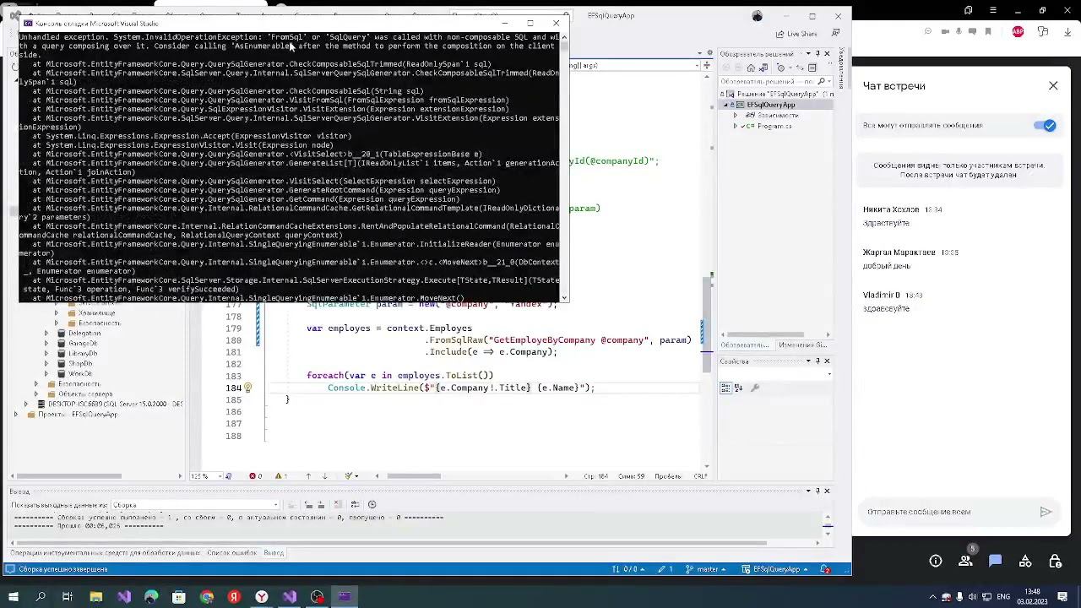Open Google Chrome from the taskbar

click(207, 597)
